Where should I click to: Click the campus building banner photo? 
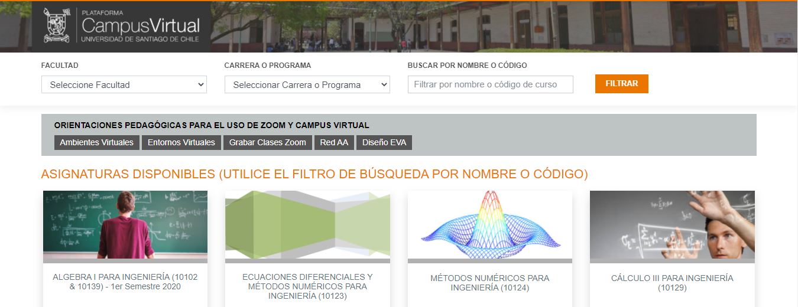[502, 27]
